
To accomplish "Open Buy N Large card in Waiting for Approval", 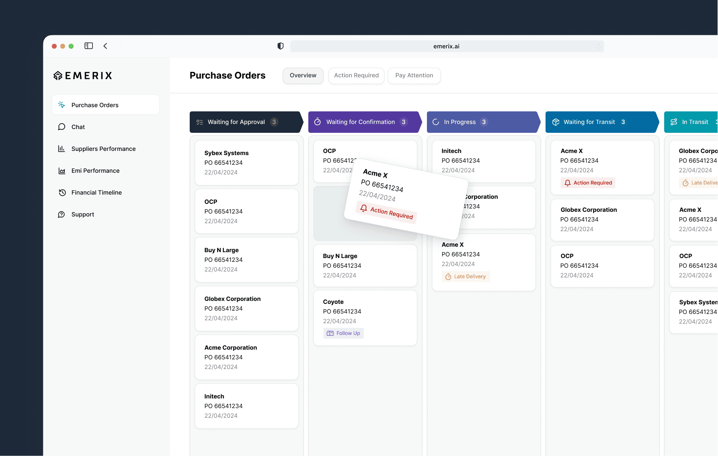I will pos(246,260).
